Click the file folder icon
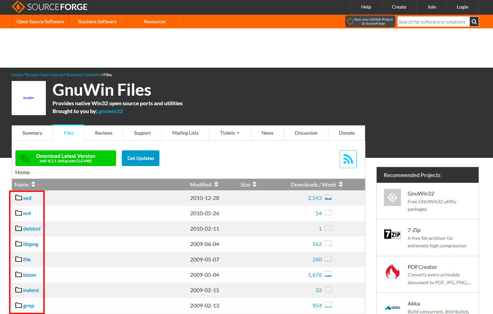 19,259
